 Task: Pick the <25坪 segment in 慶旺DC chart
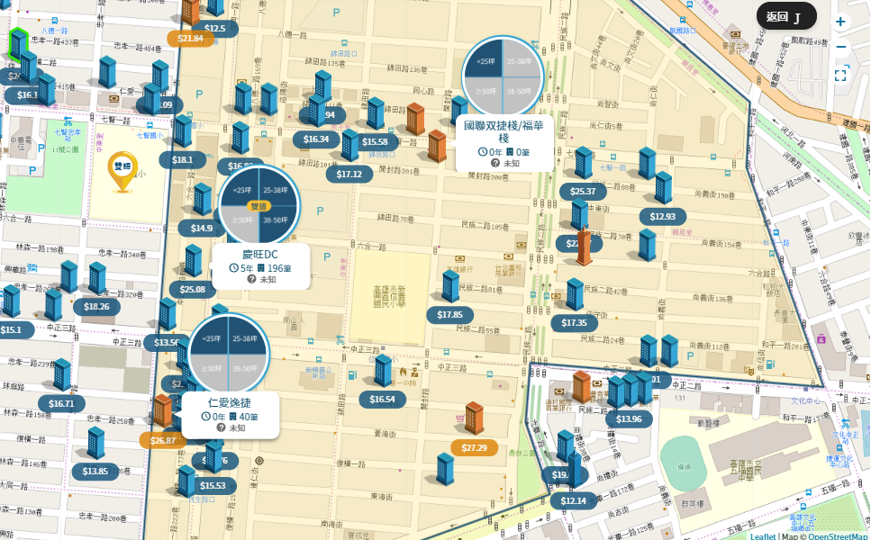point(241,190)
